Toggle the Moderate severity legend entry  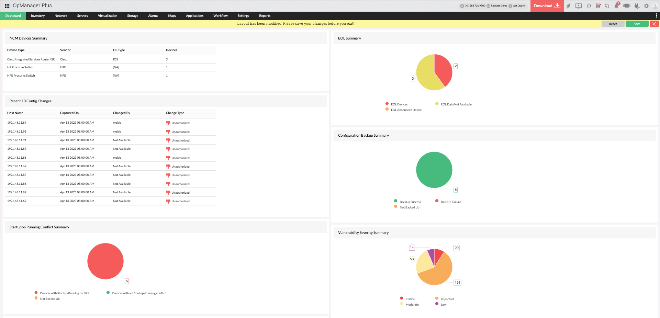pos(412,305)
